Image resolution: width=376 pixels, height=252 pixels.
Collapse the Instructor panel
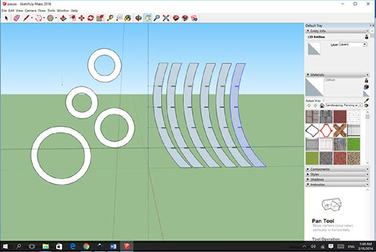pyautogui.click(x=308, y=184)
